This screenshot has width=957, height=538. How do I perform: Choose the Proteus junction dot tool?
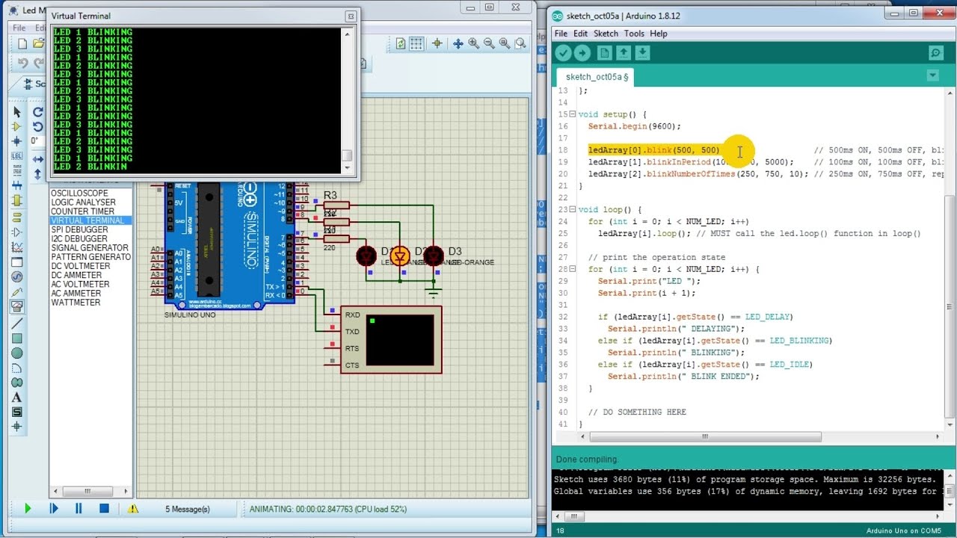(17, 141)
